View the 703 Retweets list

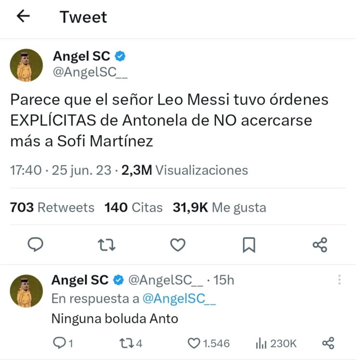[x=52, y=208]
